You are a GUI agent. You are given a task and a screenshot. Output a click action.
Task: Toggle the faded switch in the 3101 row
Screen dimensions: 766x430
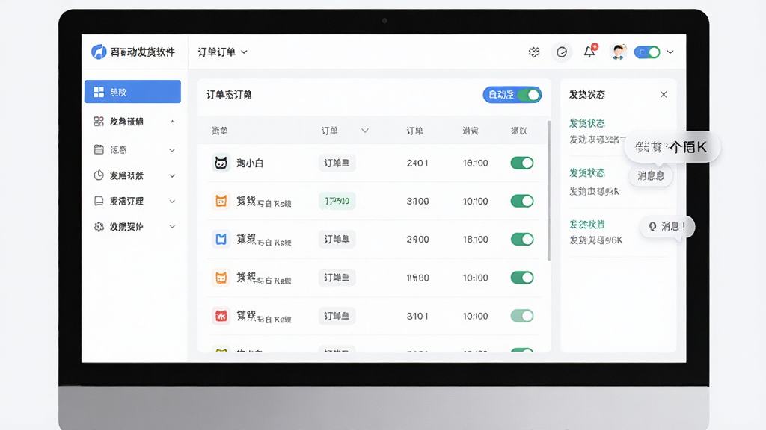(x=521, y=316)
